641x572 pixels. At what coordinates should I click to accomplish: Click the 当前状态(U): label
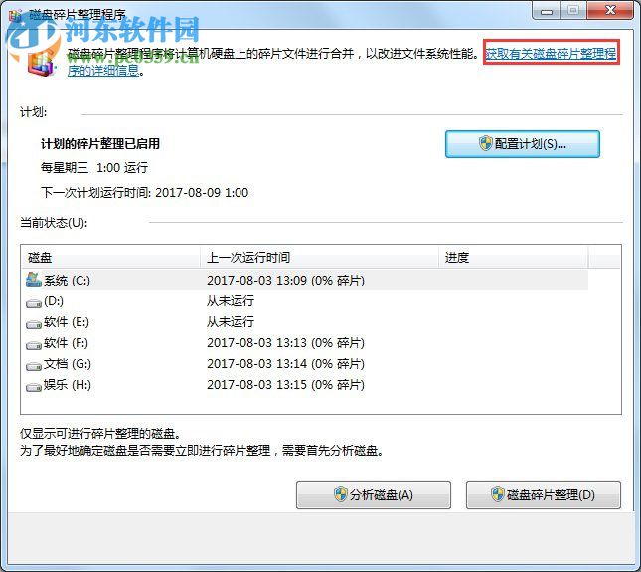coord(54,223)
